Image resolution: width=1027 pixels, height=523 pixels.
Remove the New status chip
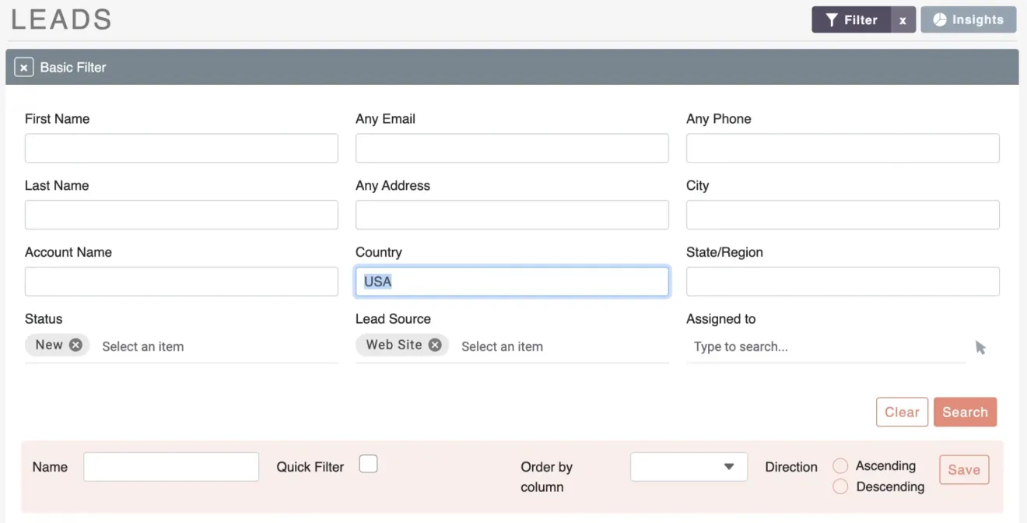75,345
